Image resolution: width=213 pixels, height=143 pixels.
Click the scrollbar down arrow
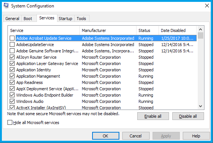(x=200, y=106)
